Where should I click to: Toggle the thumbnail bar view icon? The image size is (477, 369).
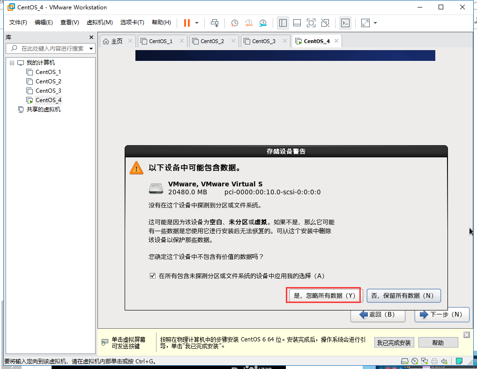click(x=297, y=23)
